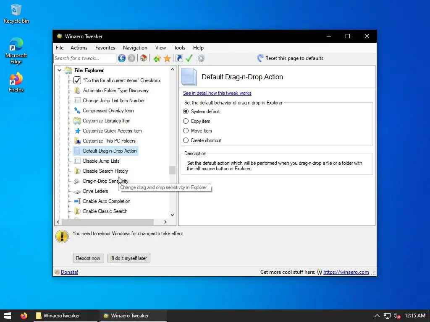
Task: Click the Disable Search History icon
Action: click(77, 171)
